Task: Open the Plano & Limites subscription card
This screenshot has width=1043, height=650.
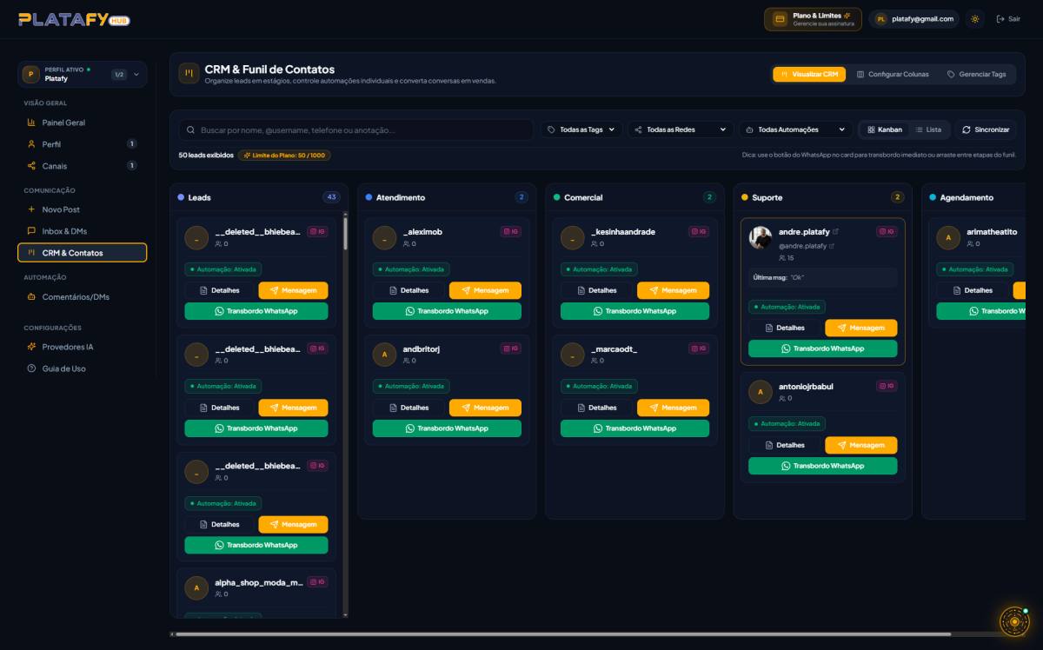Action: pyautogui.click(x=813, y=19)
